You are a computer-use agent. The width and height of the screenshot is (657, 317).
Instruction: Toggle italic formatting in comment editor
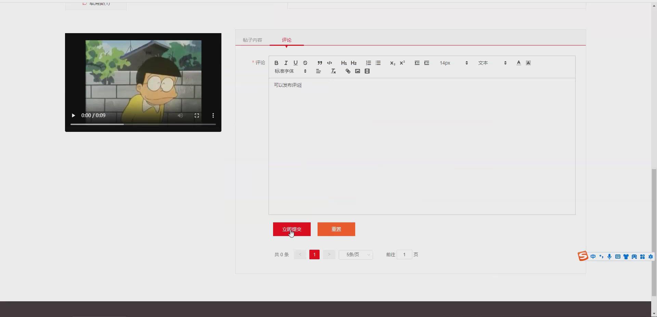point(286,63)
